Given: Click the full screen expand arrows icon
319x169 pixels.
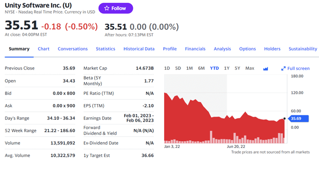Looking at the screenshot, I should pos(283,69).
